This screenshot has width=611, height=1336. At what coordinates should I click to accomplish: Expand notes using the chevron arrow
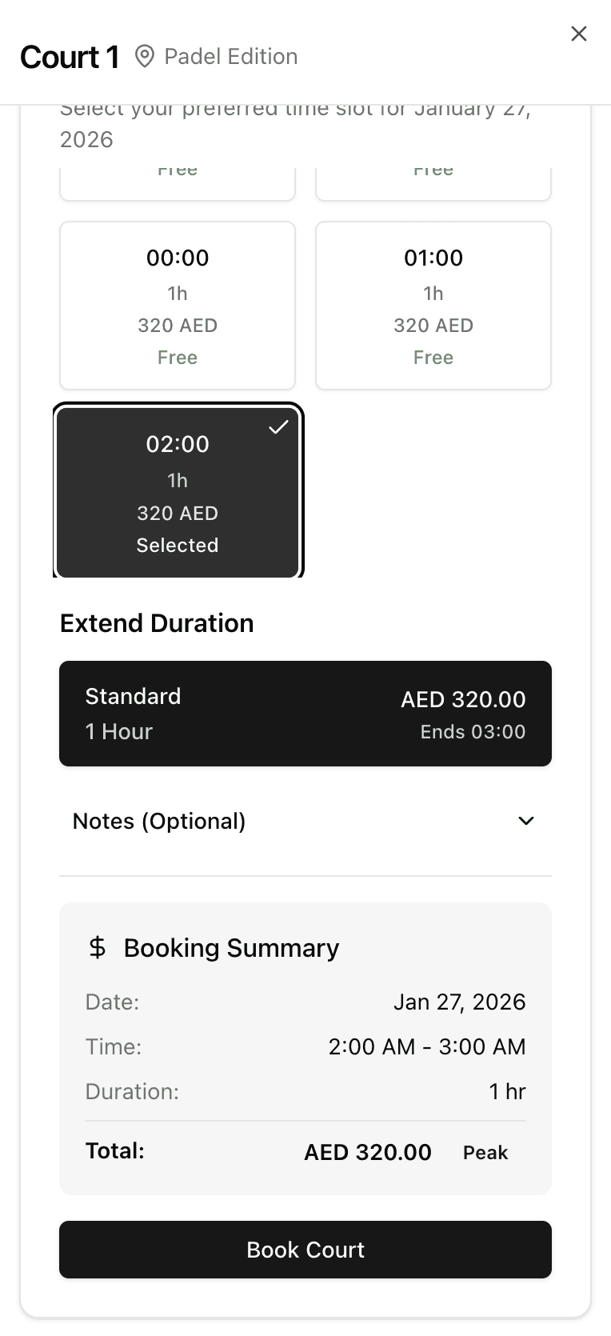(526, 821)
